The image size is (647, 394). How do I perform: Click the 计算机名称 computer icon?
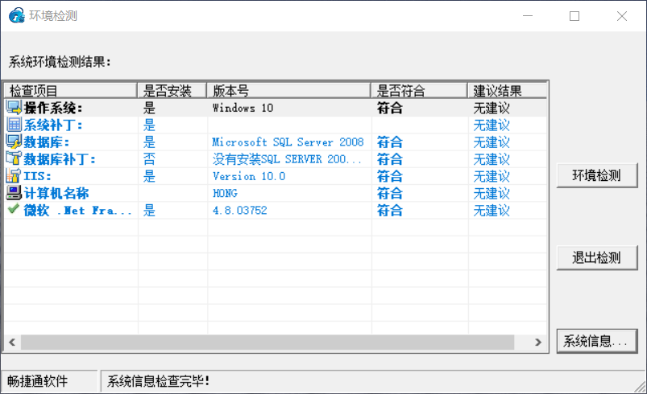pos(14,193)
